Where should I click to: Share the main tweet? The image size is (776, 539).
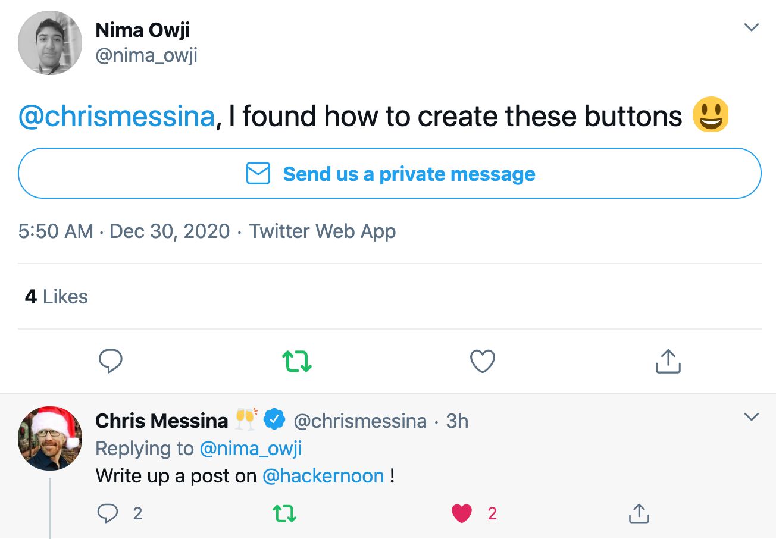pyautogui.click(x=668, y=361)
